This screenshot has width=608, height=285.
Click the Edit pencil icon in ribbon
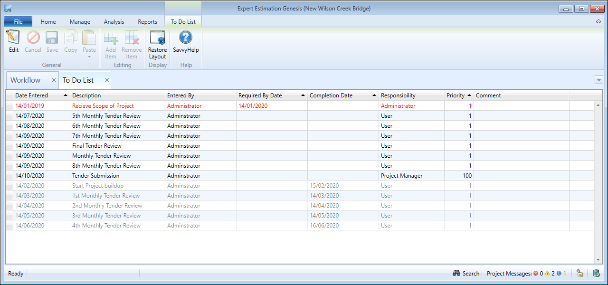pos(14,38)
